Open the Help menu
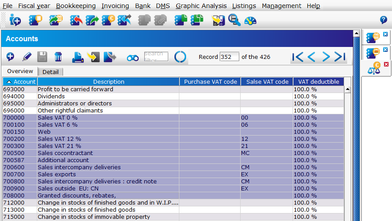This screenshot has height=221, width=392. pos(313,6)
